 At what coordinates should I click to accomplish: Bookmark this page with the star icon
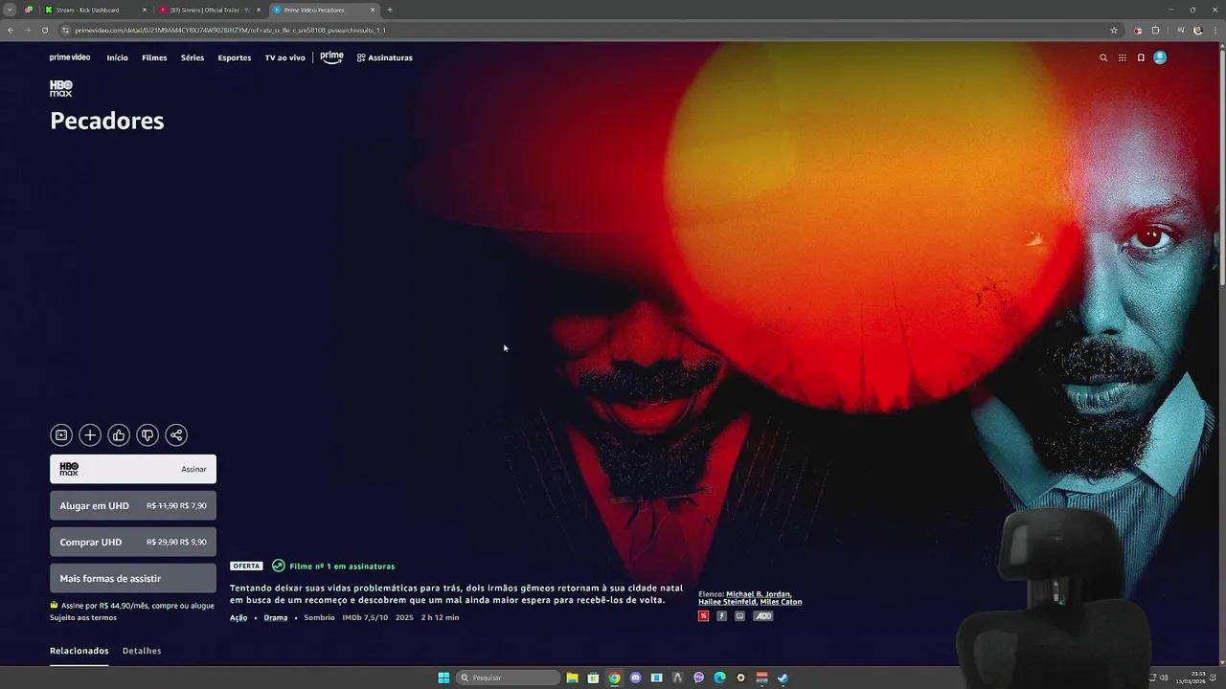click(1114, 30)
